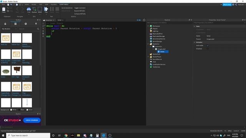Switch to the MODEL ribbon tab
Screen dimensions: 246x138
pos(34,5)
